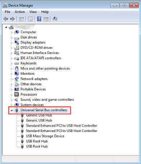Click the Mice and pointing devices icon
The image size is (141, 164).
(x=17, y=68)
